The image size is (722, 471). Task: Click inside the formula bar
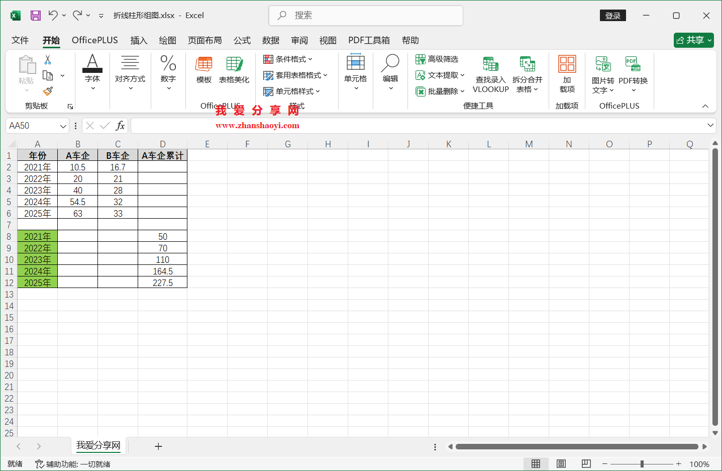pyautogui.click(x=418, y=126)
